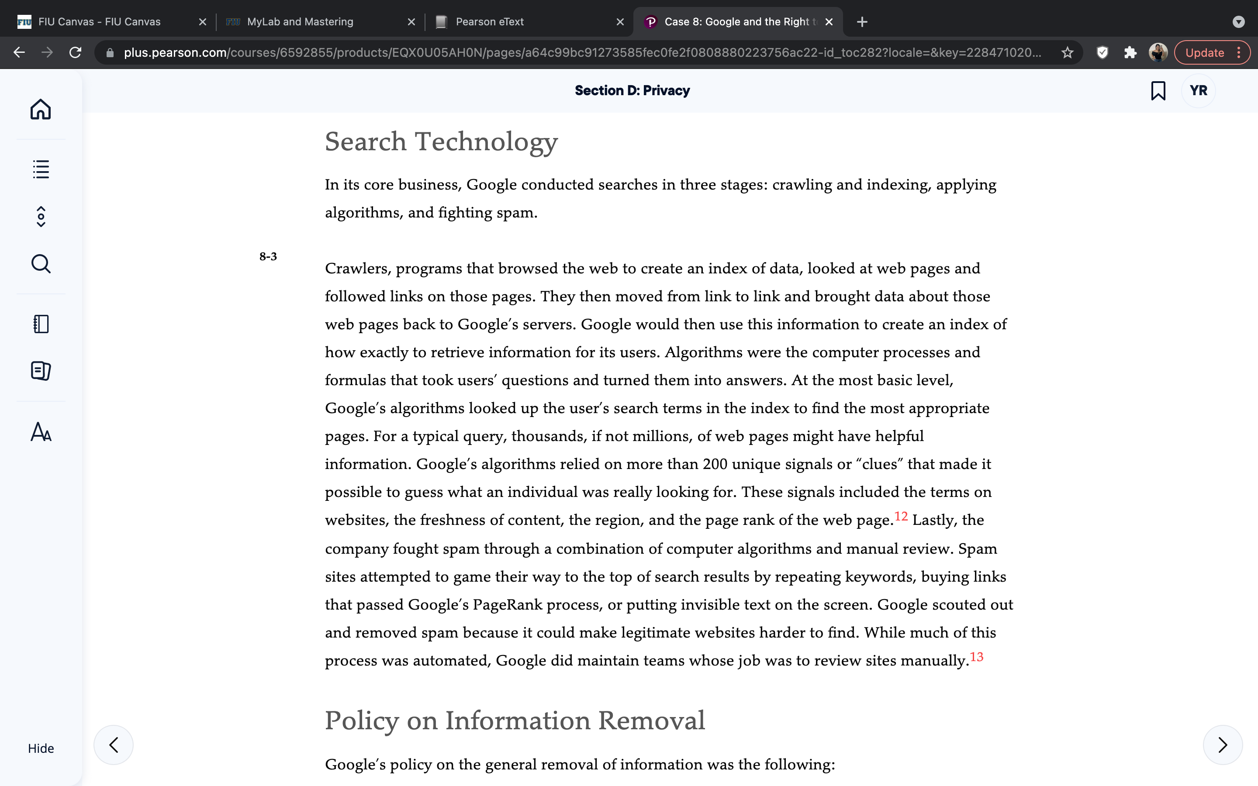The width and height of the screenshot is (1258, 786).
Task: Close the FIU Canvas tab
Action: 203,22
